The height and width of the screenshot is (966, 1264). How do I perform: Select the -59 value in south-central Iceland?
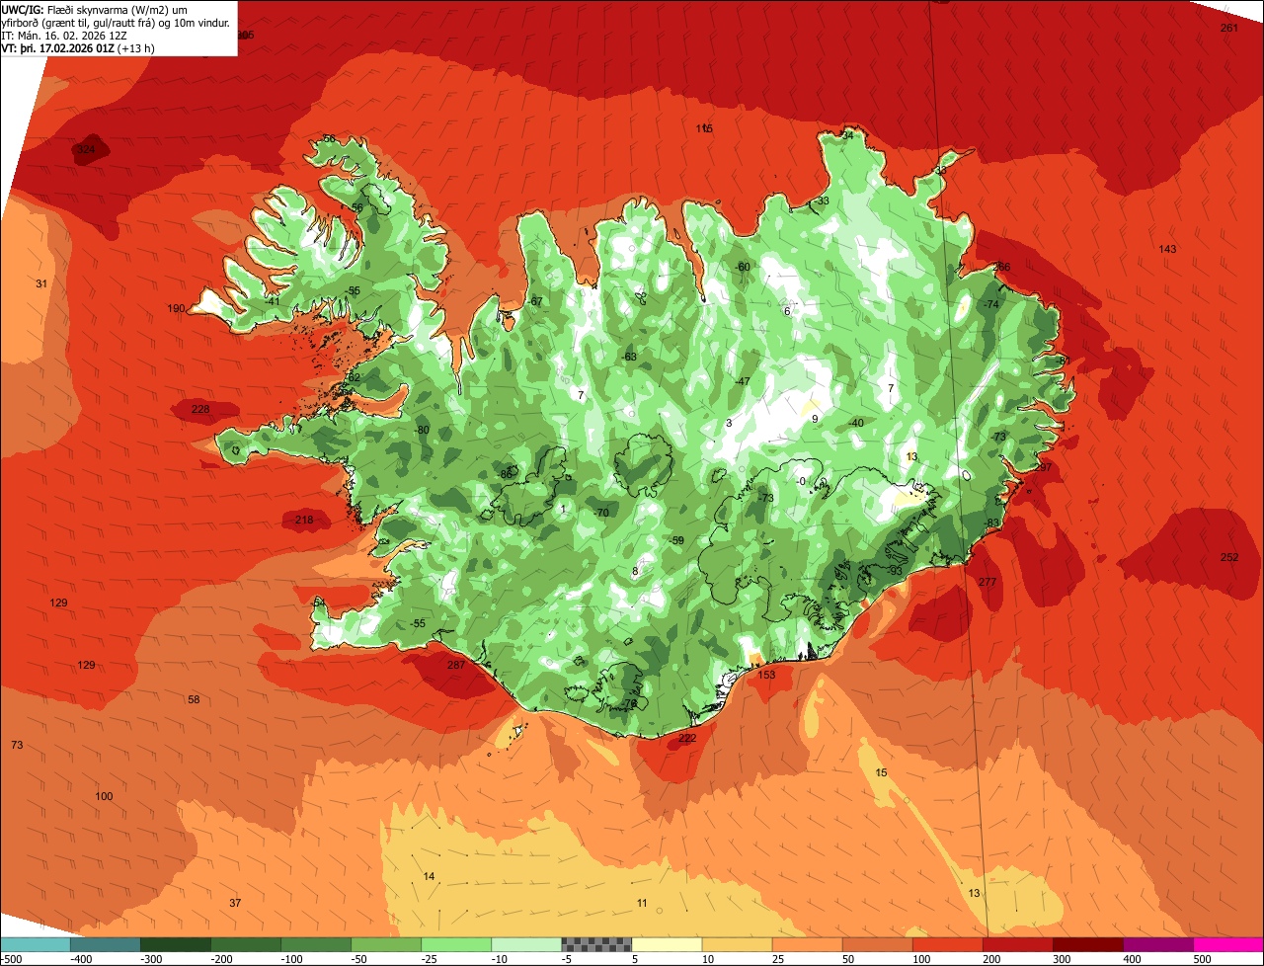[x=676, y=540]
